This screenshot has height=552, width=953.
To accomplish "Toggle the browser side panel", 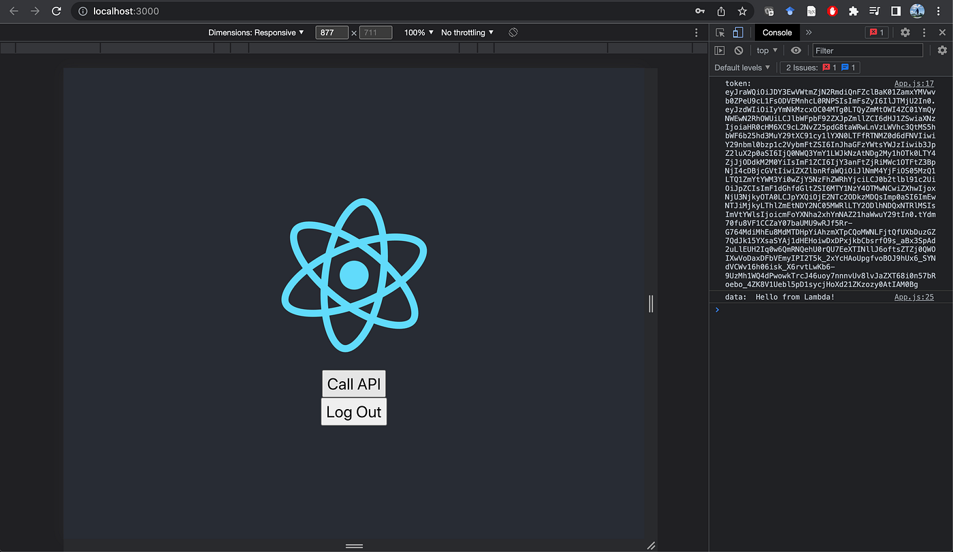I will pos(896,12).
